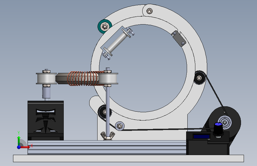Select the spool at the coil's right end

click(108, 79)
